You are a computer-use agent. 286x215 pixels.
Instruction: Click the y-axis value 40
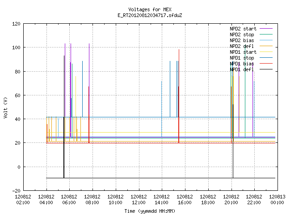tap(17, 119)
